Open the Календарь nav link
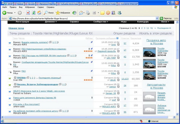This screenshot has height=124, width=180. click(x=143, y=22)
